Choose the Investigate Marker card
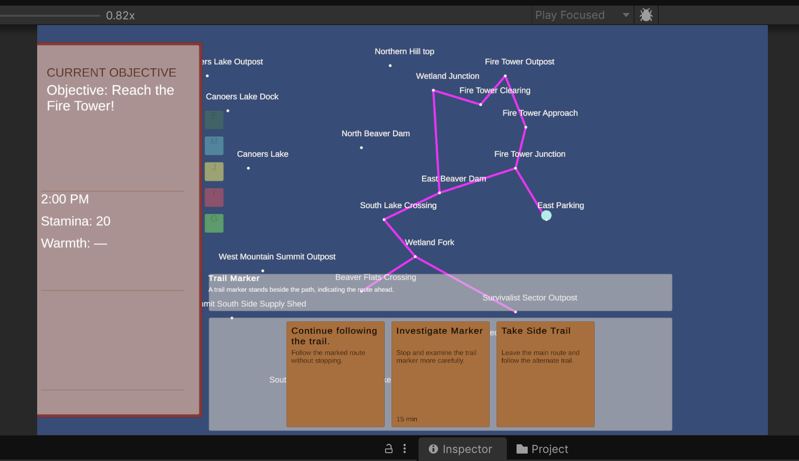799x461 pixels. (x=440, y=374)
